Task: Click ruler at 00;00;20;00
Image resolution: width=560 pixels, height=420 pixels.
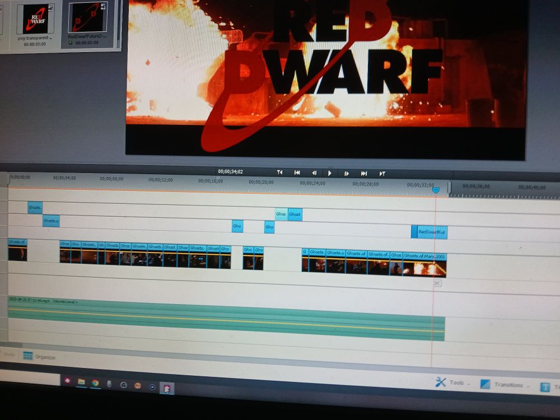Action: coord(261,182)
